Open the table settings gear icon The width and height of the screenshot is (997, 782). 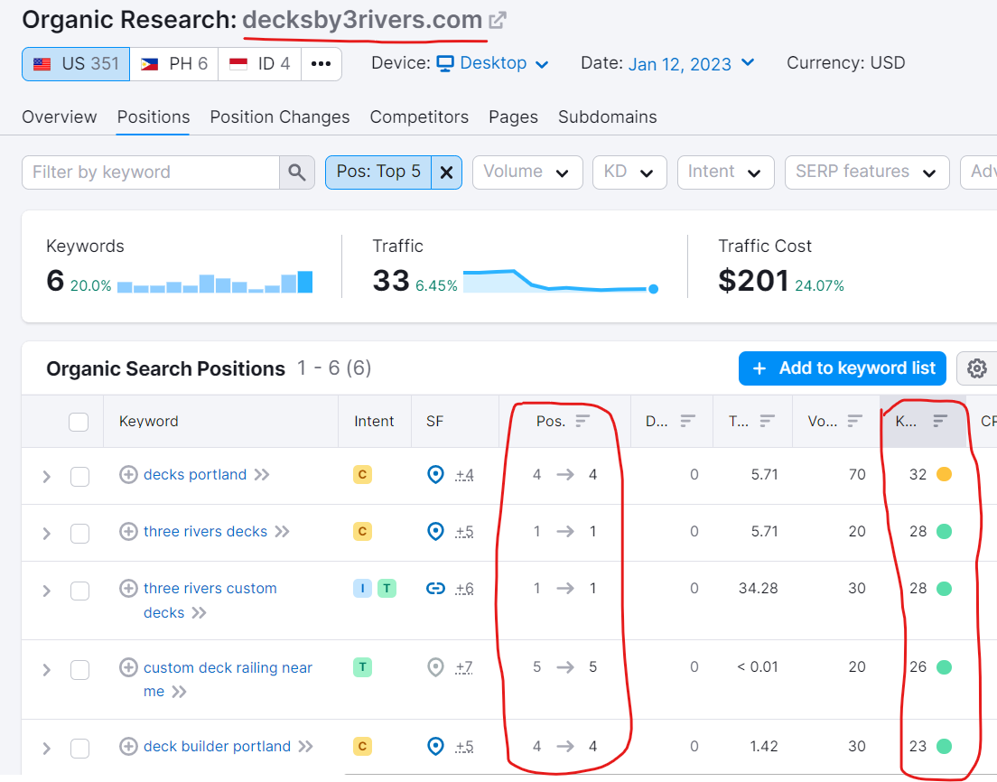(976, 368)
